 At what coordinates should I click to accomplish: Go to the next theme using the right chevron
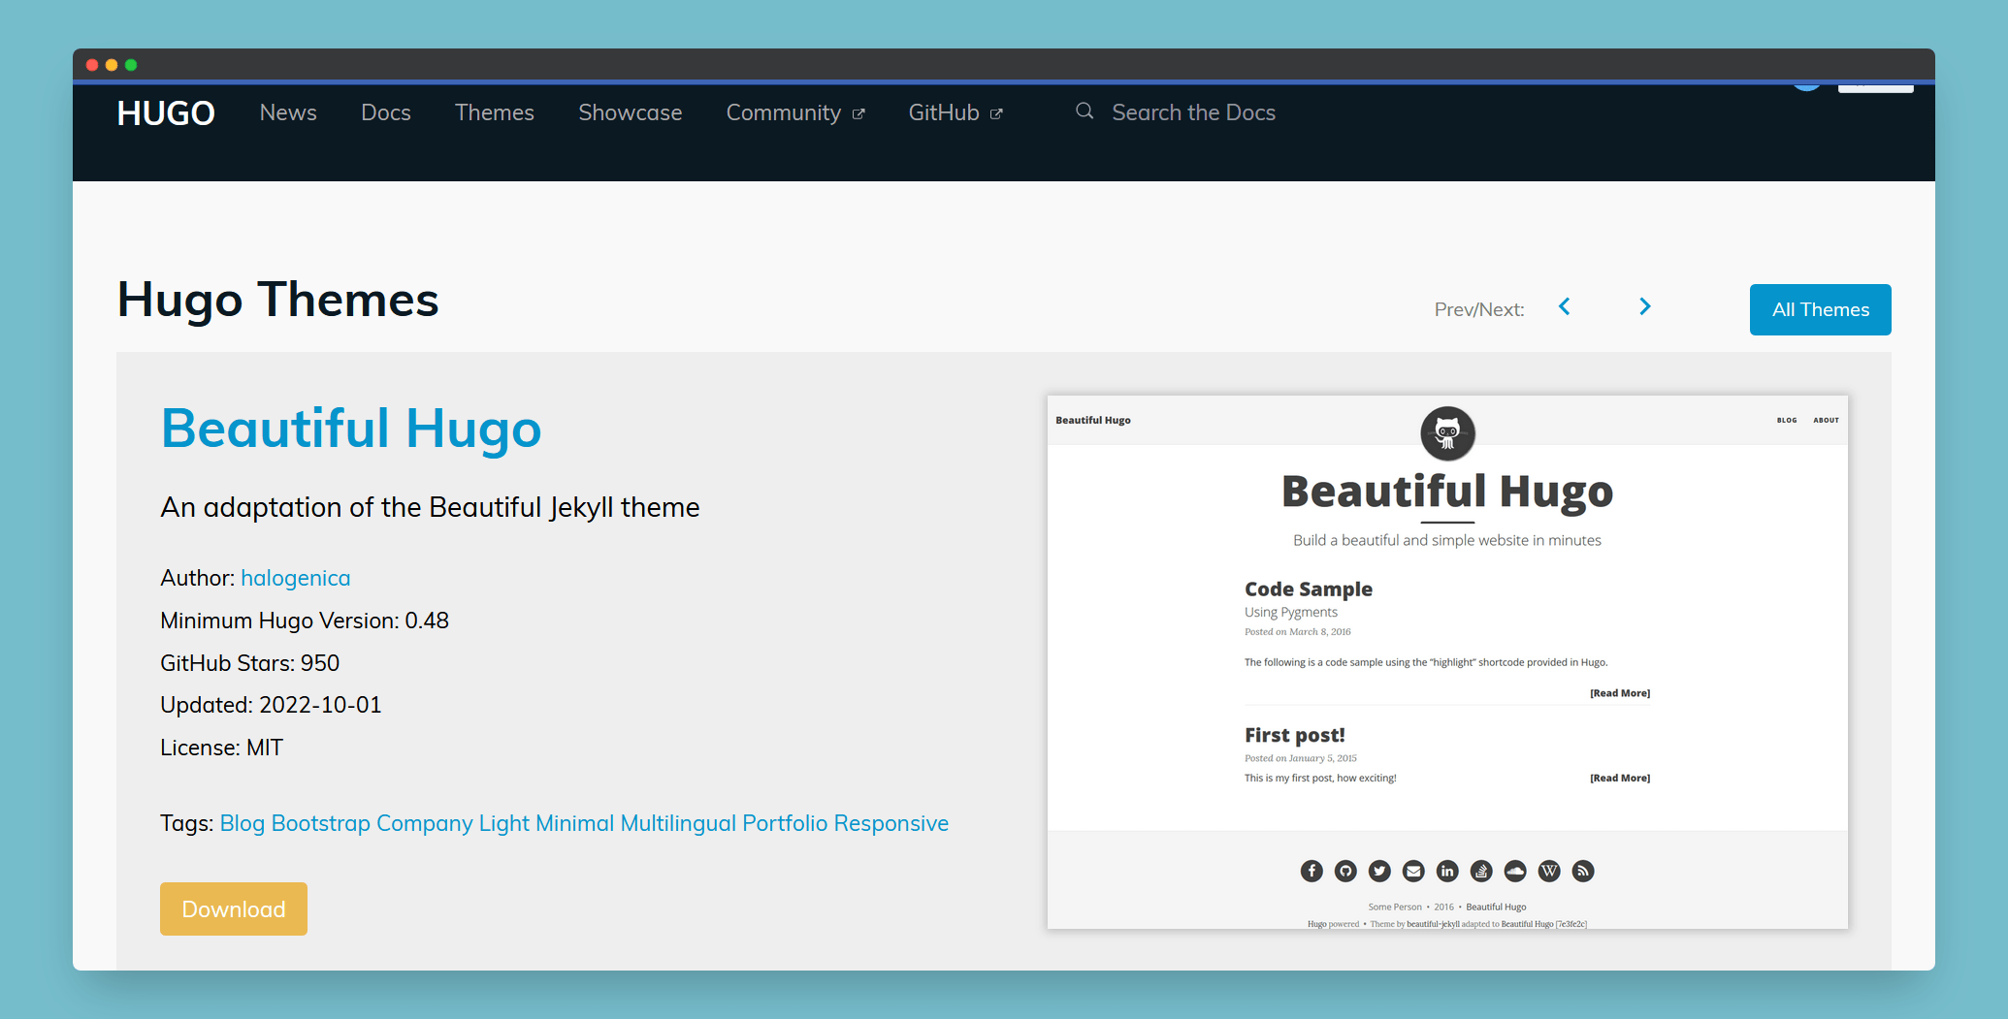pos(1644,306)
